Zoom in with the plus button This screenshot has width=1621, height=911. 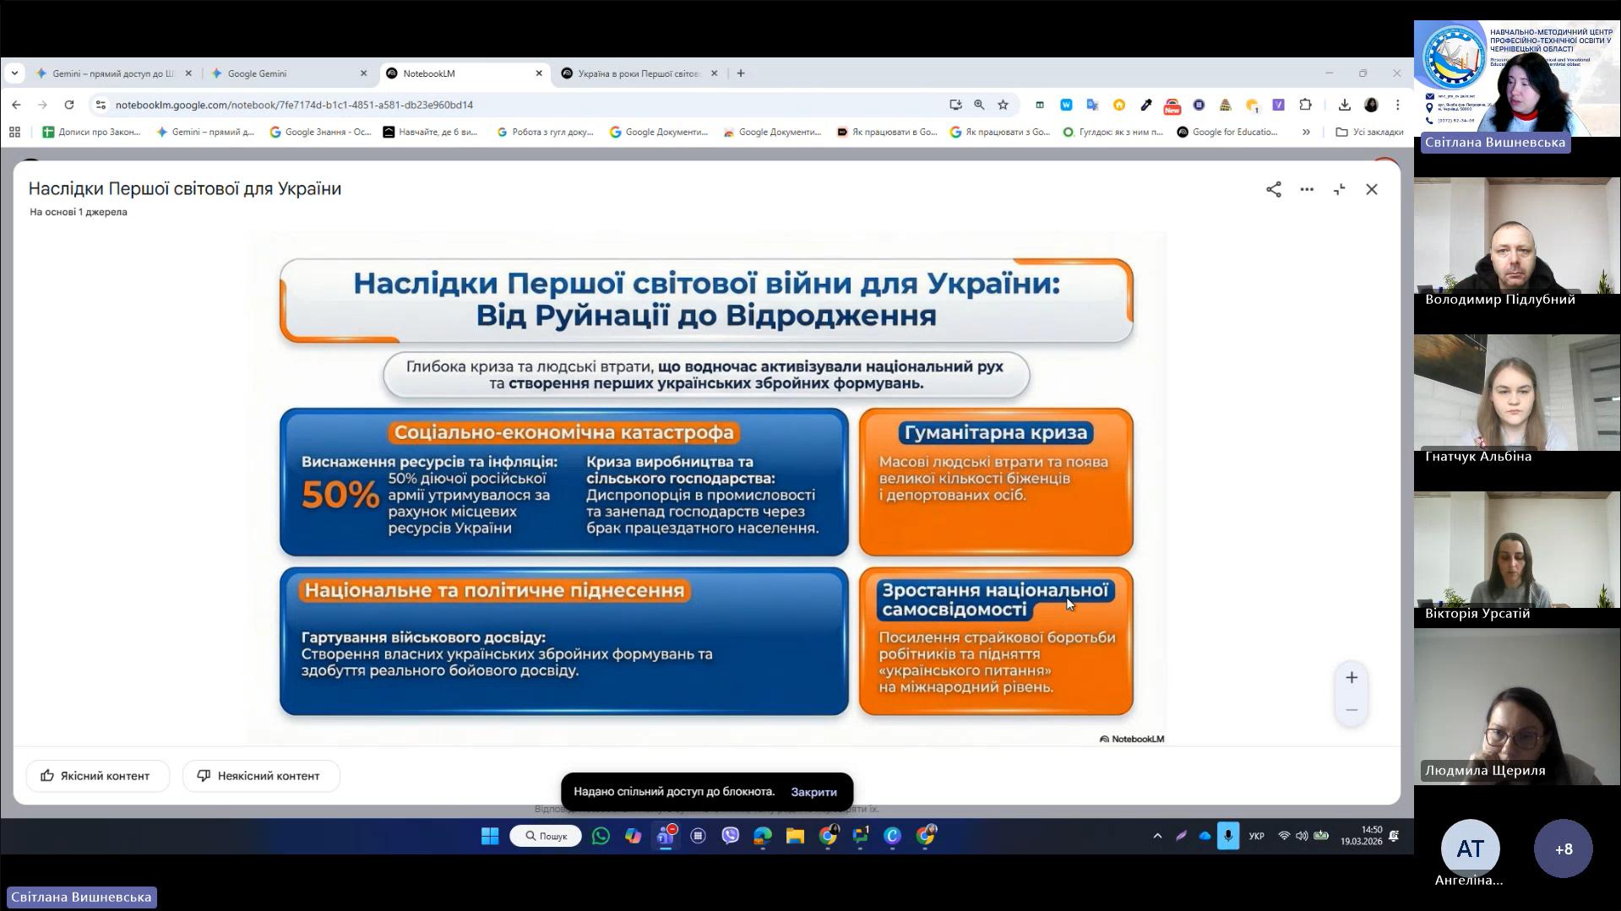tap(1351, 678)
